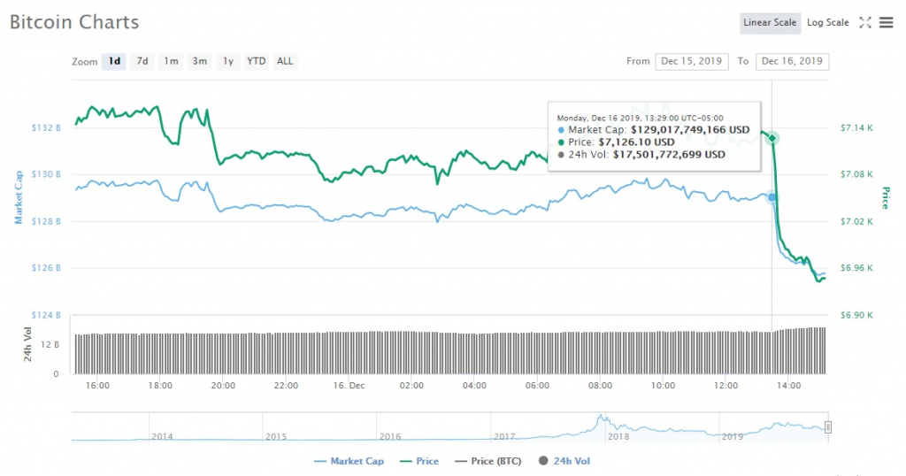This screenshot has width=906, height=476.
Task: Select the 1m zoom range
Action: coord(171,61)
